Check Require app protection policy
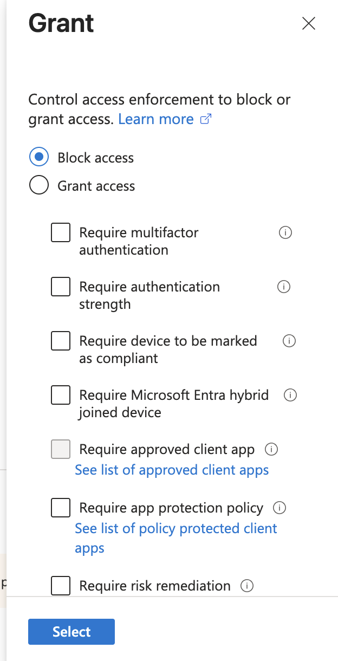 pos(61,508)
